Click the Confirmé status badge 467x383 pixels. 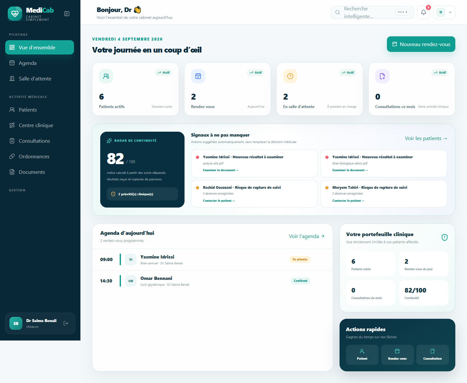[x=301, y=281]
